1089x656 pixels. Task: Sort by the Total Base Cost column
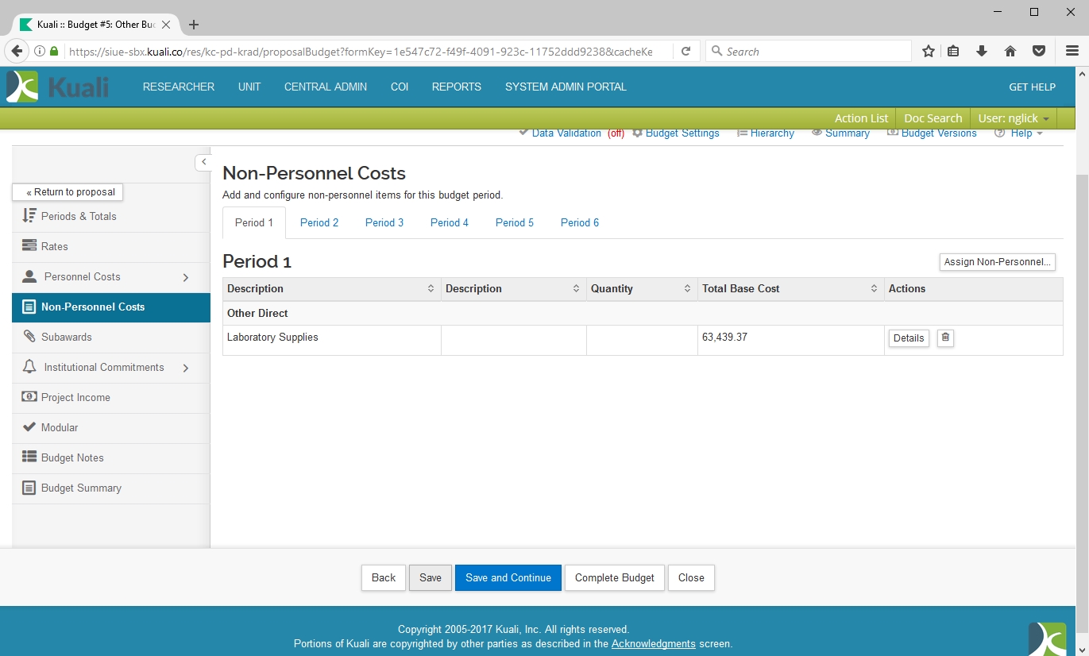point(873,289)
